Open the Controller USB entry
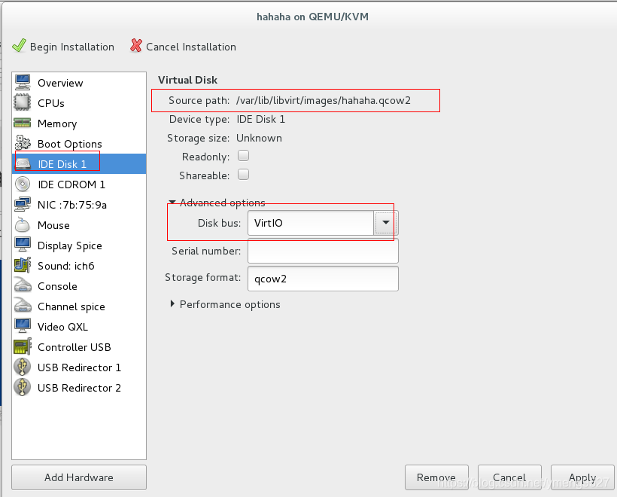This screenshot has width=617, height=497. [x=79, y=347]
